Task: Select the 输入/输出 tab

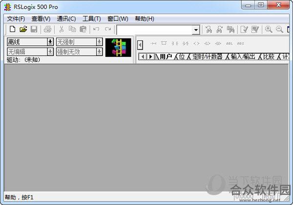Action: 243,56
